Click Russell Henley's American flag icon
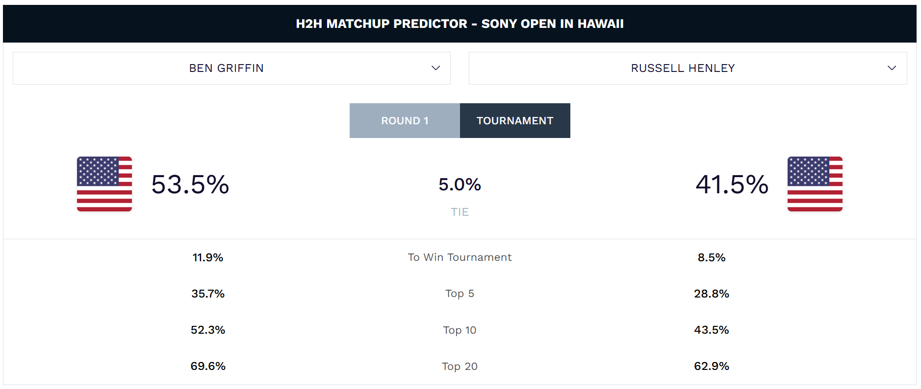The image size is (921, 389). point(815,184)
